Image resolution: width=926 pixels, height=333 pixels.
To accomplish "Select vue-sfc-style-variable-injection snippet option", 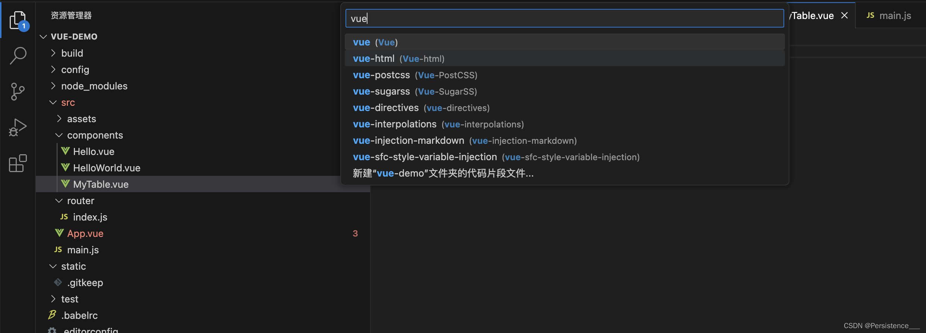I will tap(564, 157).
